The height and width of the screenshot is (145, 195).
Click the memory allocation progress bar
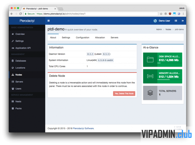click(x=170, y=79)
